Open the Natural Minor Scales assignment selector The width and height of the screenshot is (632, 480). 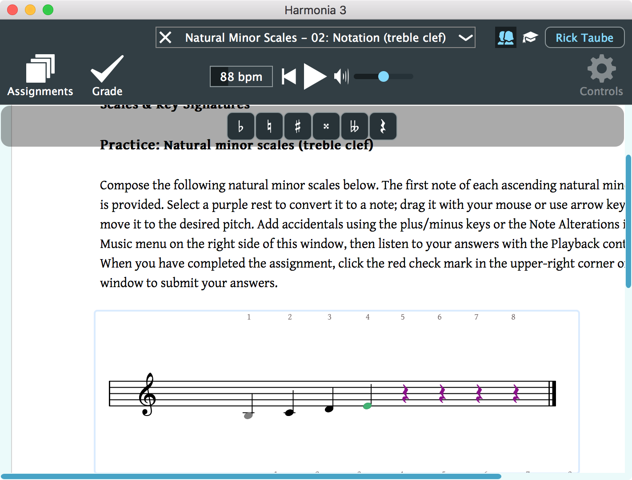[x=316, y=37]
